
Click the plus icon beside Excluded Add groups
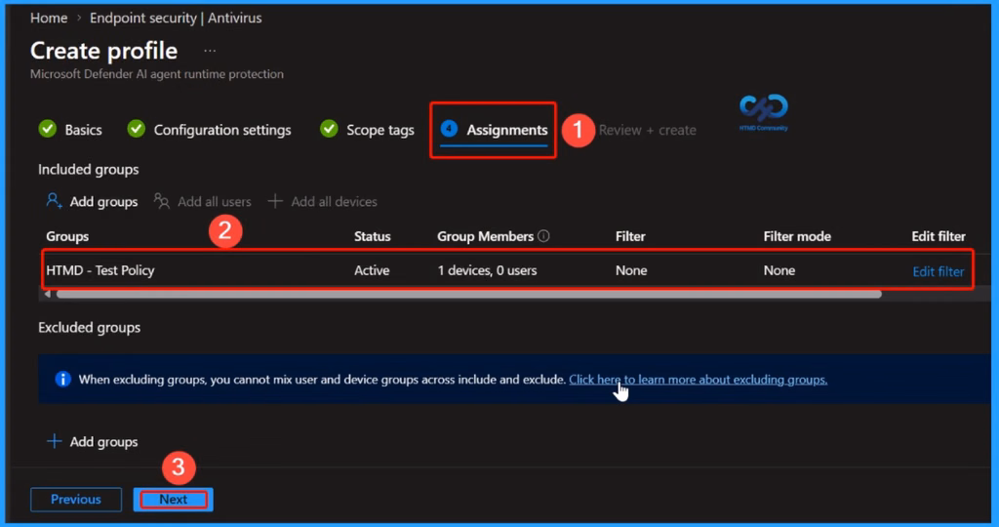point(55,441)
